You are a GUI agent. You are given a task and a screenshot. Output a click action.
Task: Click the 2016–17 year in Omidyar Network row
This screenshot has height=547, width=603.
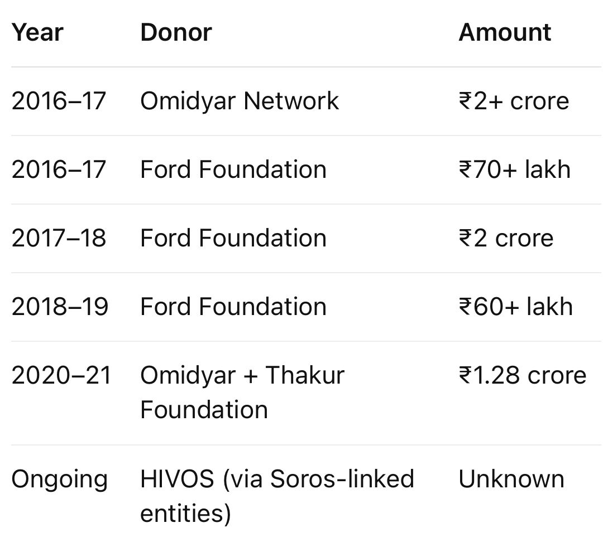tap(59, 101)
